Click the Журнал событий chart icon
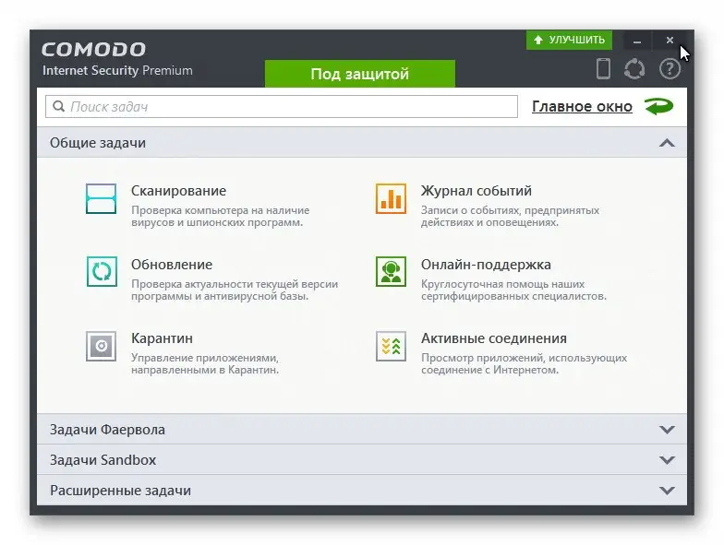 pyautogui.click(x=391, y=199)
